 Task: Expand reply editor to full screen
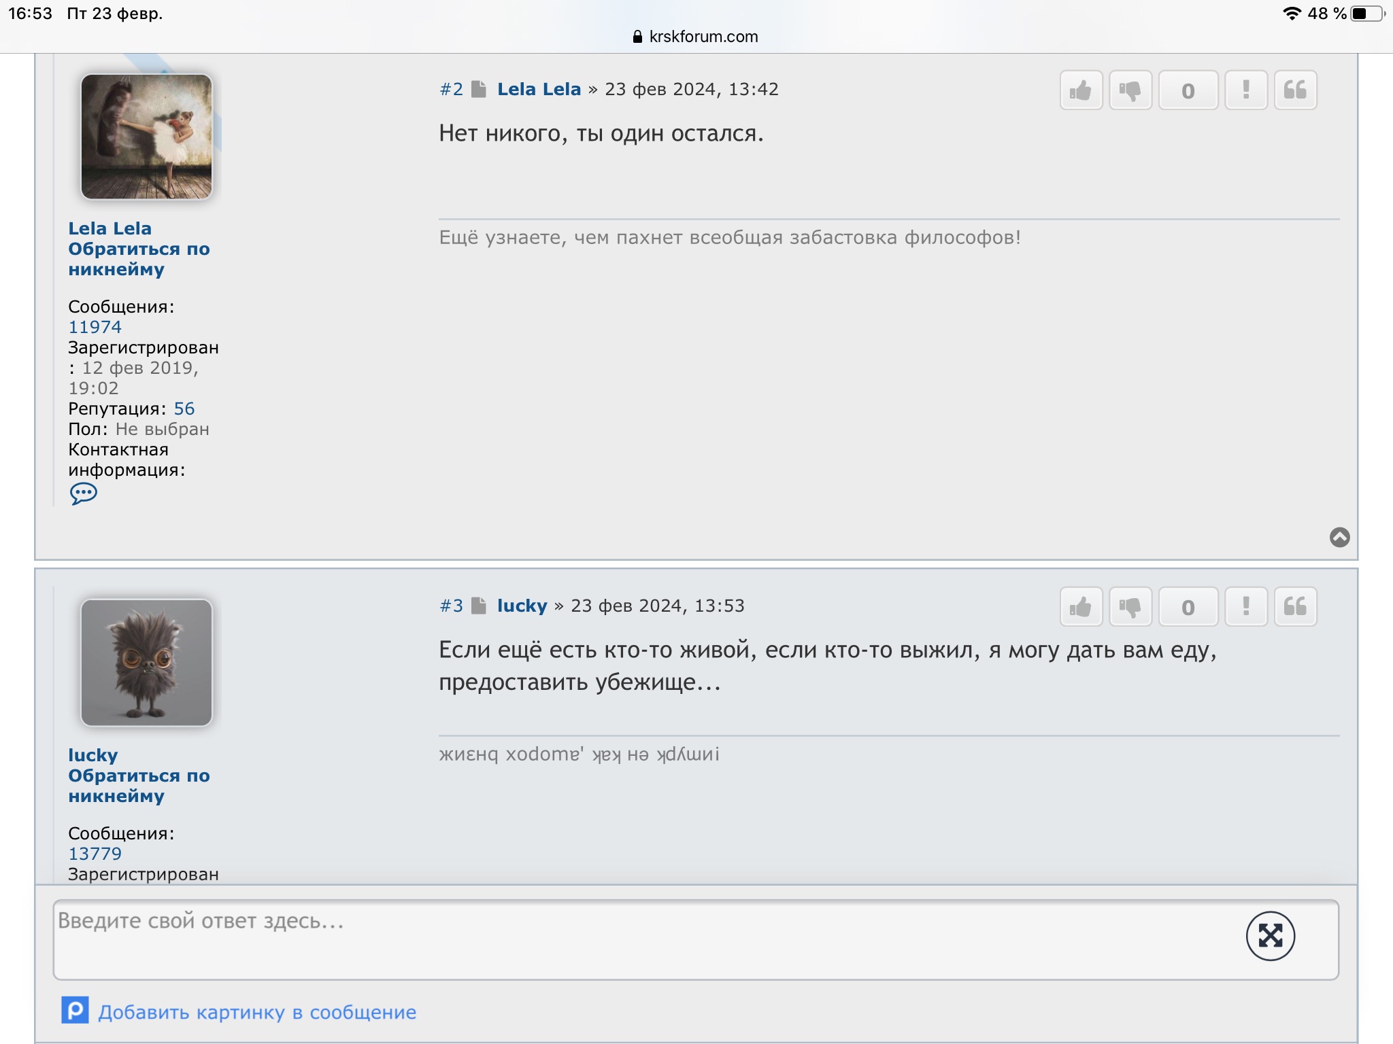pos(1270,936)
